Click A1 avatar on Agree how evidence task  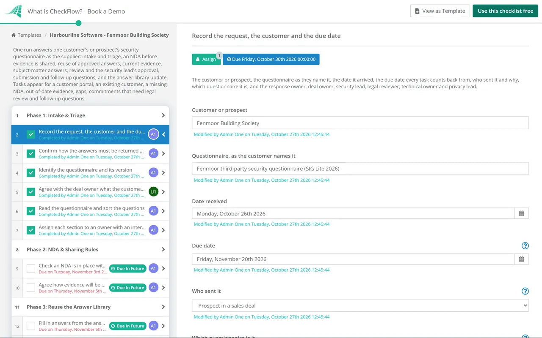click(x=153, y=288)
